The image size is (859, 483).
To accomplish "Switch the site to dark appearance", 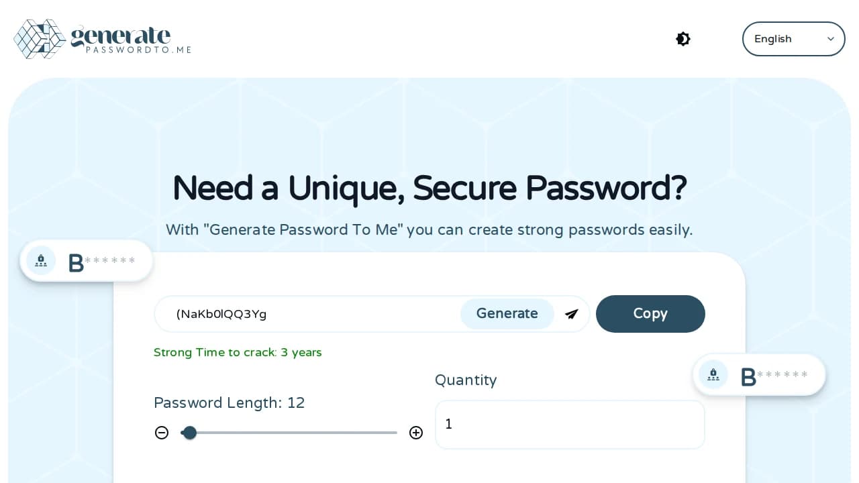I will 683,39.
